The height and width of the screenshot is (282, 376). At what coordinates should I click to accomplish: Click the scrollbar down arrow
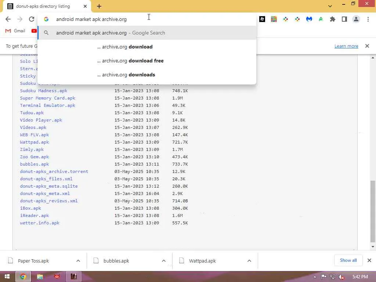coord(373,246)
